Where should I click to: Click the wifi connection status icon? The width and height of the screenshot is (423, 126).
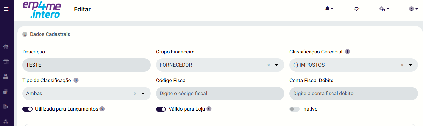click(x=356, y=9)
